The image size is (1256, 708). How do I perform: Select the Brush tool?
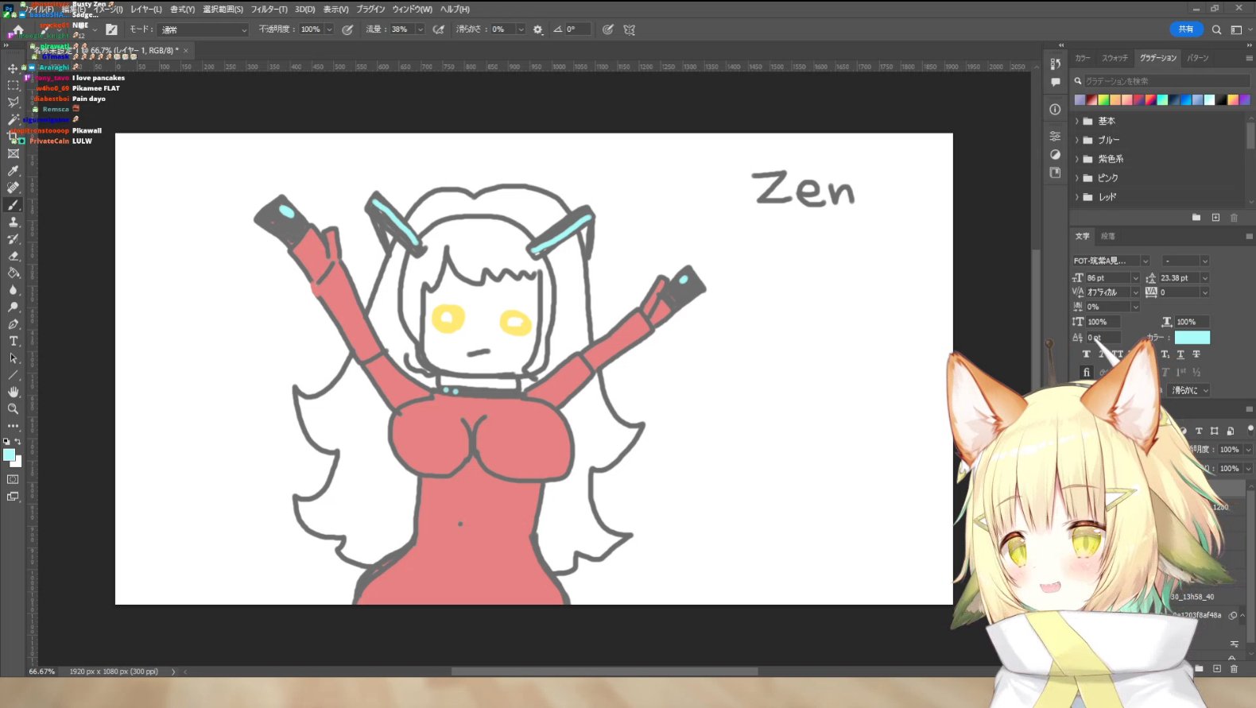click(14, 205)
